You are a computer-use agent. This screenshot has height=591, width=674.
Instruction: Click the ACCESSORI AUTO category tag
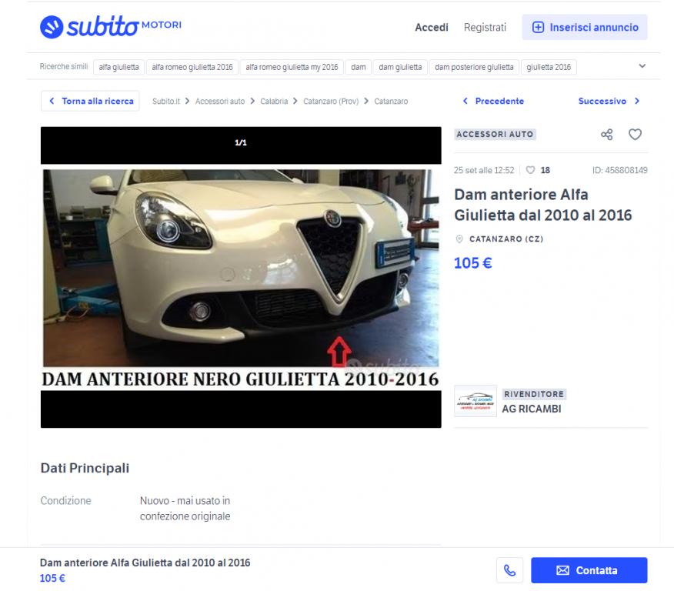click(x=495, y=134)
